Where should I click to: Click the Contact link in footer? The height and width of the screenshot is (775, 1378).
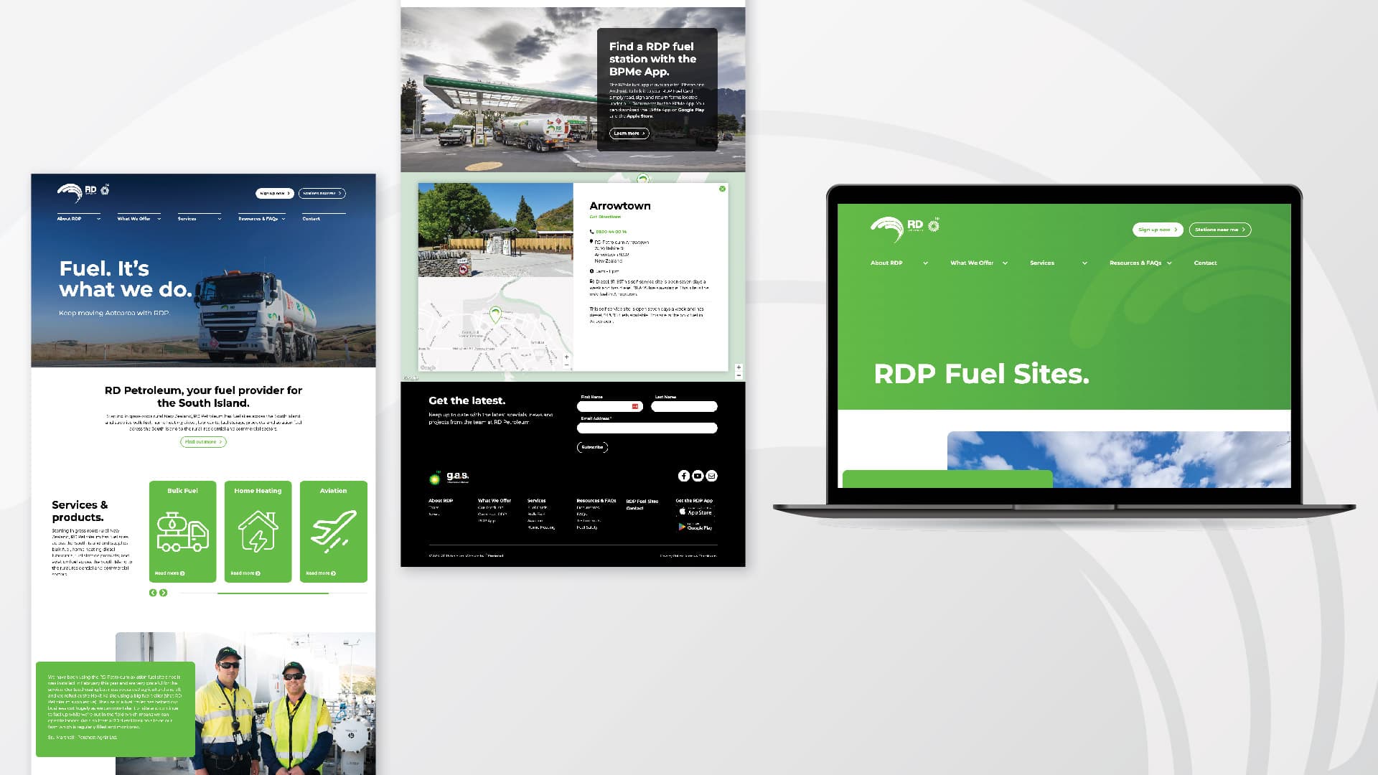coord(634,508)
